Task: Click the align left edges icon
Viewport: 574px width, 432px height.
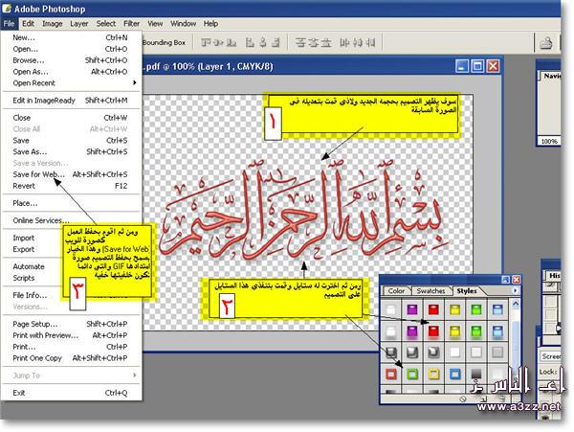Action: (250, 43)
